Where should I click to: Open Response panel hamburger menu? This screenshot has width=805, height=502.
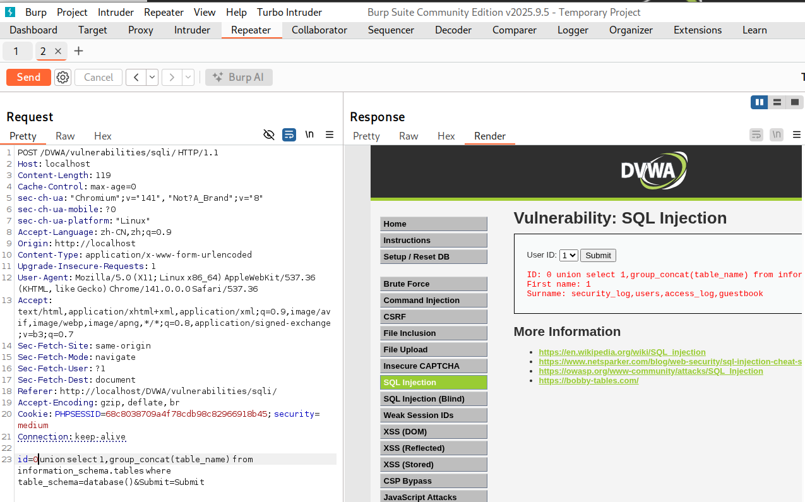pyautogui.click(x=797, y=134)
